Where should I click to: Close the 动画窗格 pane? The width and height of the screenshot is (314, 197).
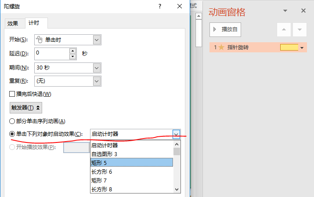click(x=303, y=11)
